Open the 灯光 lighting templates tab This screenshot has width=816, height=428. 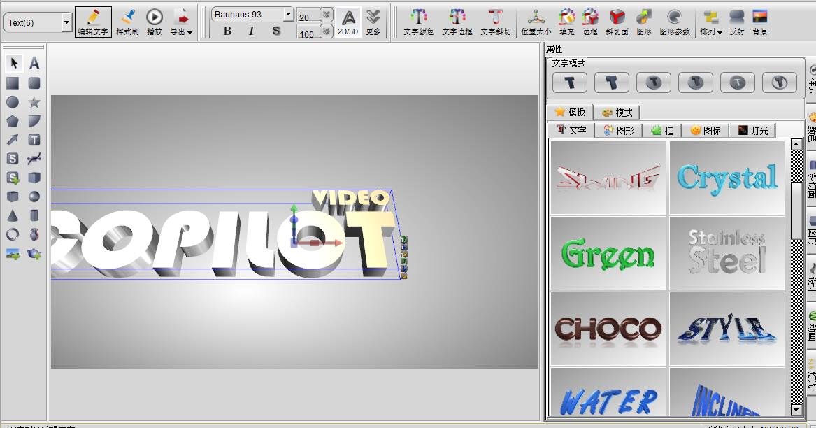pyautogui.click(x=753, y=130)
